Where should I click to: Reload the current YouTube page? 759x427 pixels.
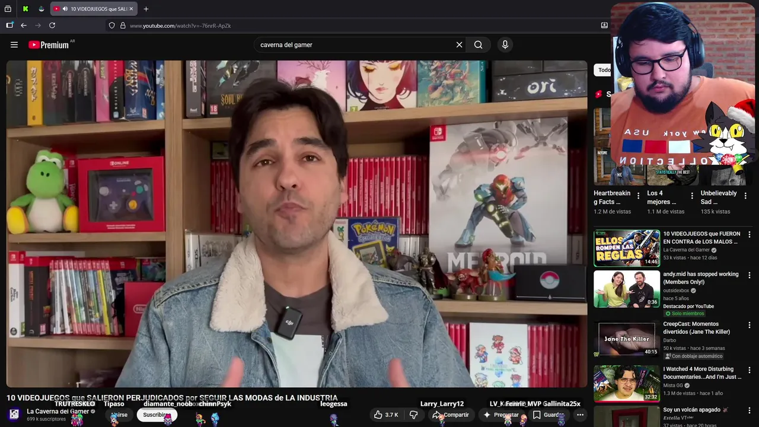coord(52,26)
